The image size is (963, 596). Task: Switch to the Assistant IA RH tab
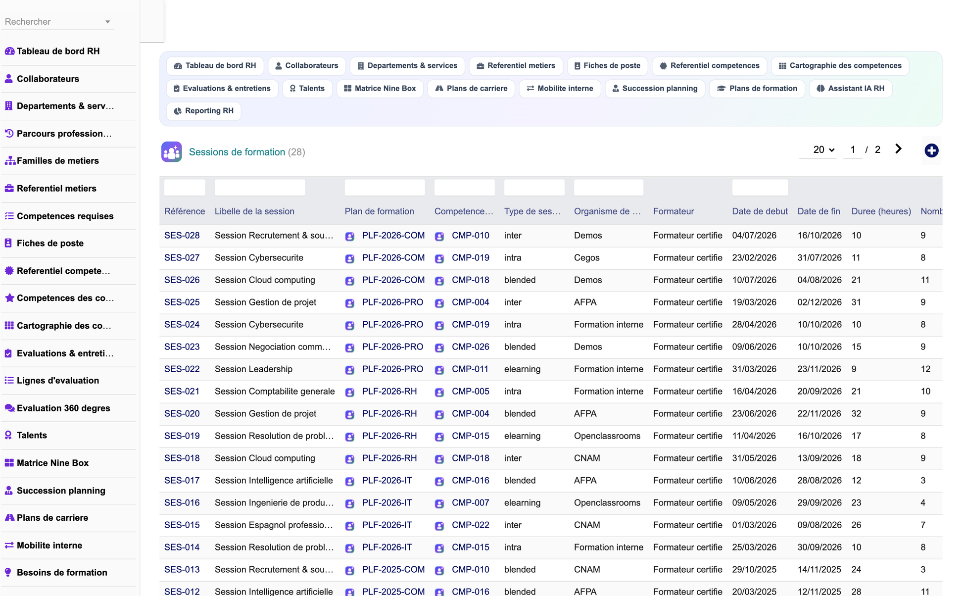point(851,89)
